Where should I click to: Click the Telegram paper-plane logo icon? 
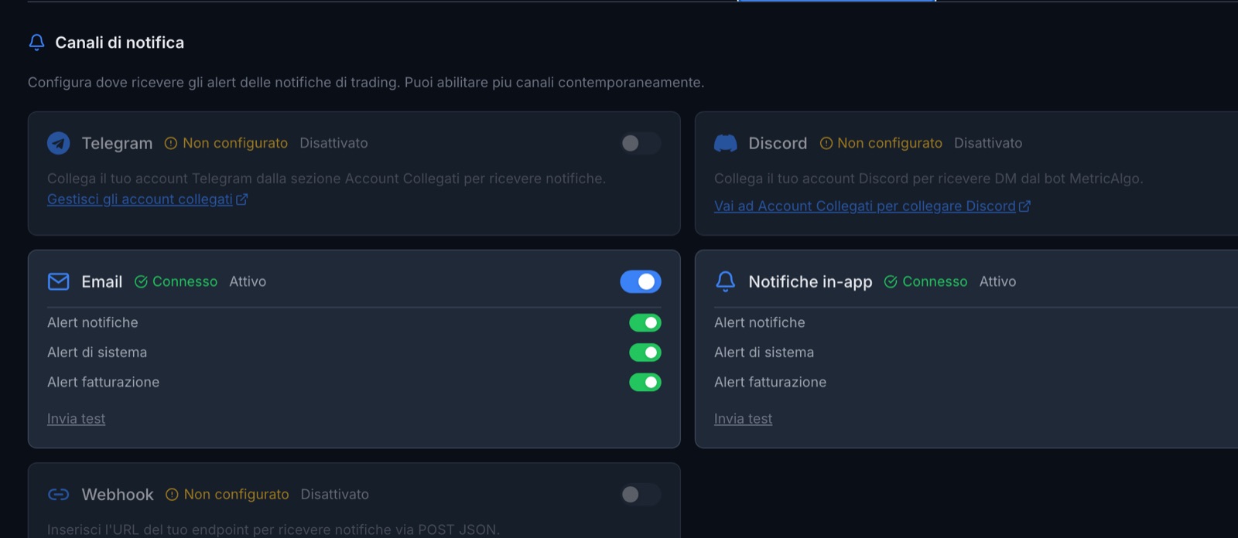point(59,143)
